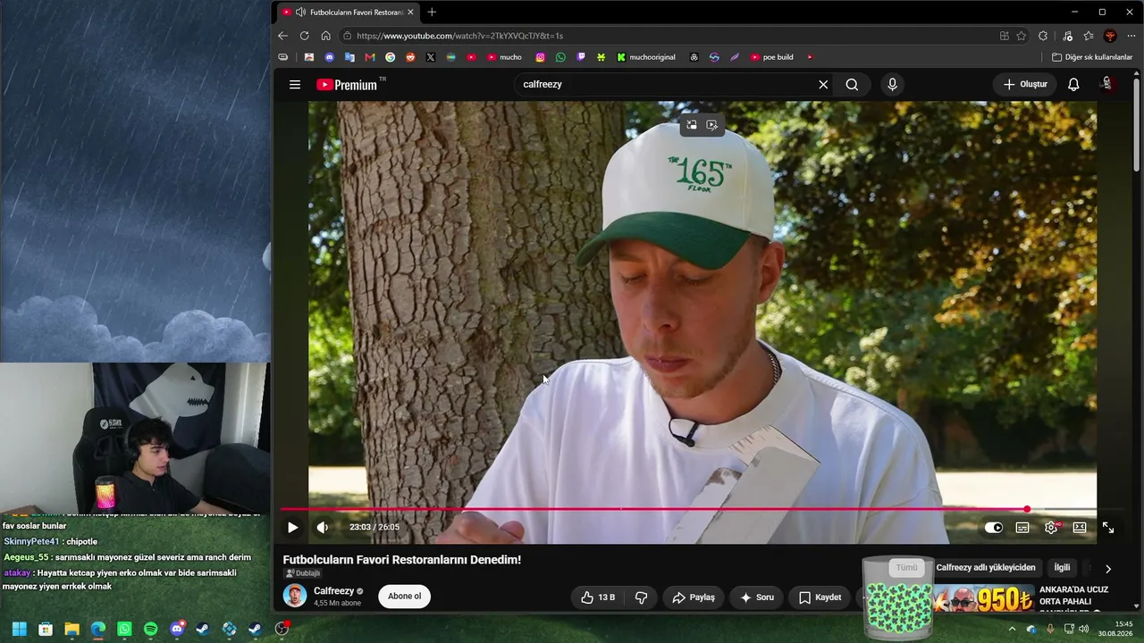Expand the Dublajlı dubbed audio label
Screen dimensions: 1144x643
(x=302, y=573)
